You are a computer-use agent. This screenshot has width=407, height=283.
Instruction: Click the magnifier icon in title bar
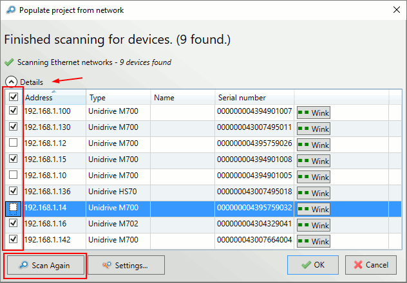11,10
